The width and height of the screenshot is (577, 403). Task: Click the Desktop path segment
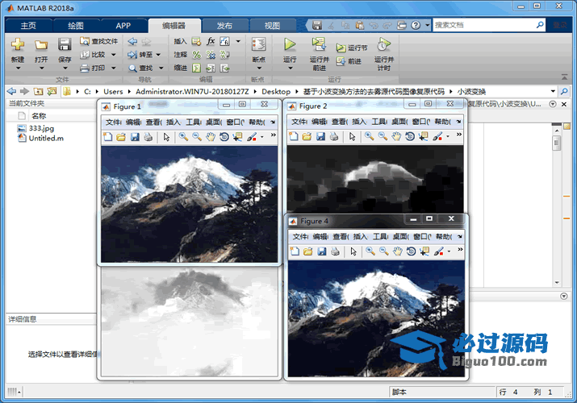(276, 91)
